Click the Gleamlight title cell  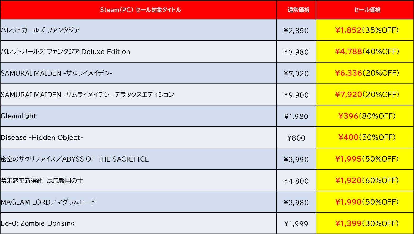[138, 116]
